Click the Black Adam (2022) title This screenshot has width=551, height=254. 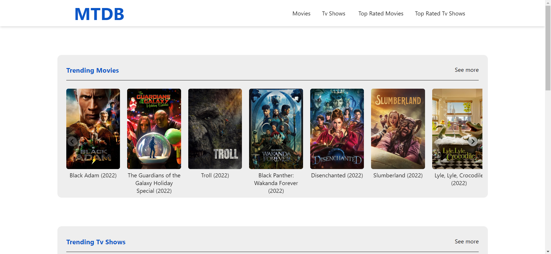click(x=93, y=175)
